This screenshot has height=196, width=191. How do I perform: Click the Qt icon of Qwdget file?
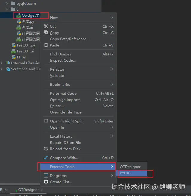coord(19,15)
